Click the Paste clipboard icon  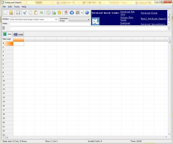click(36, 13)
